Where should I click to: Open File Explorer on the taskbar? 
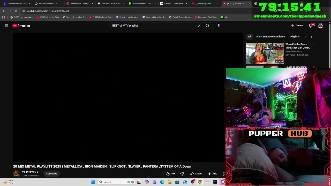point(170,182)
